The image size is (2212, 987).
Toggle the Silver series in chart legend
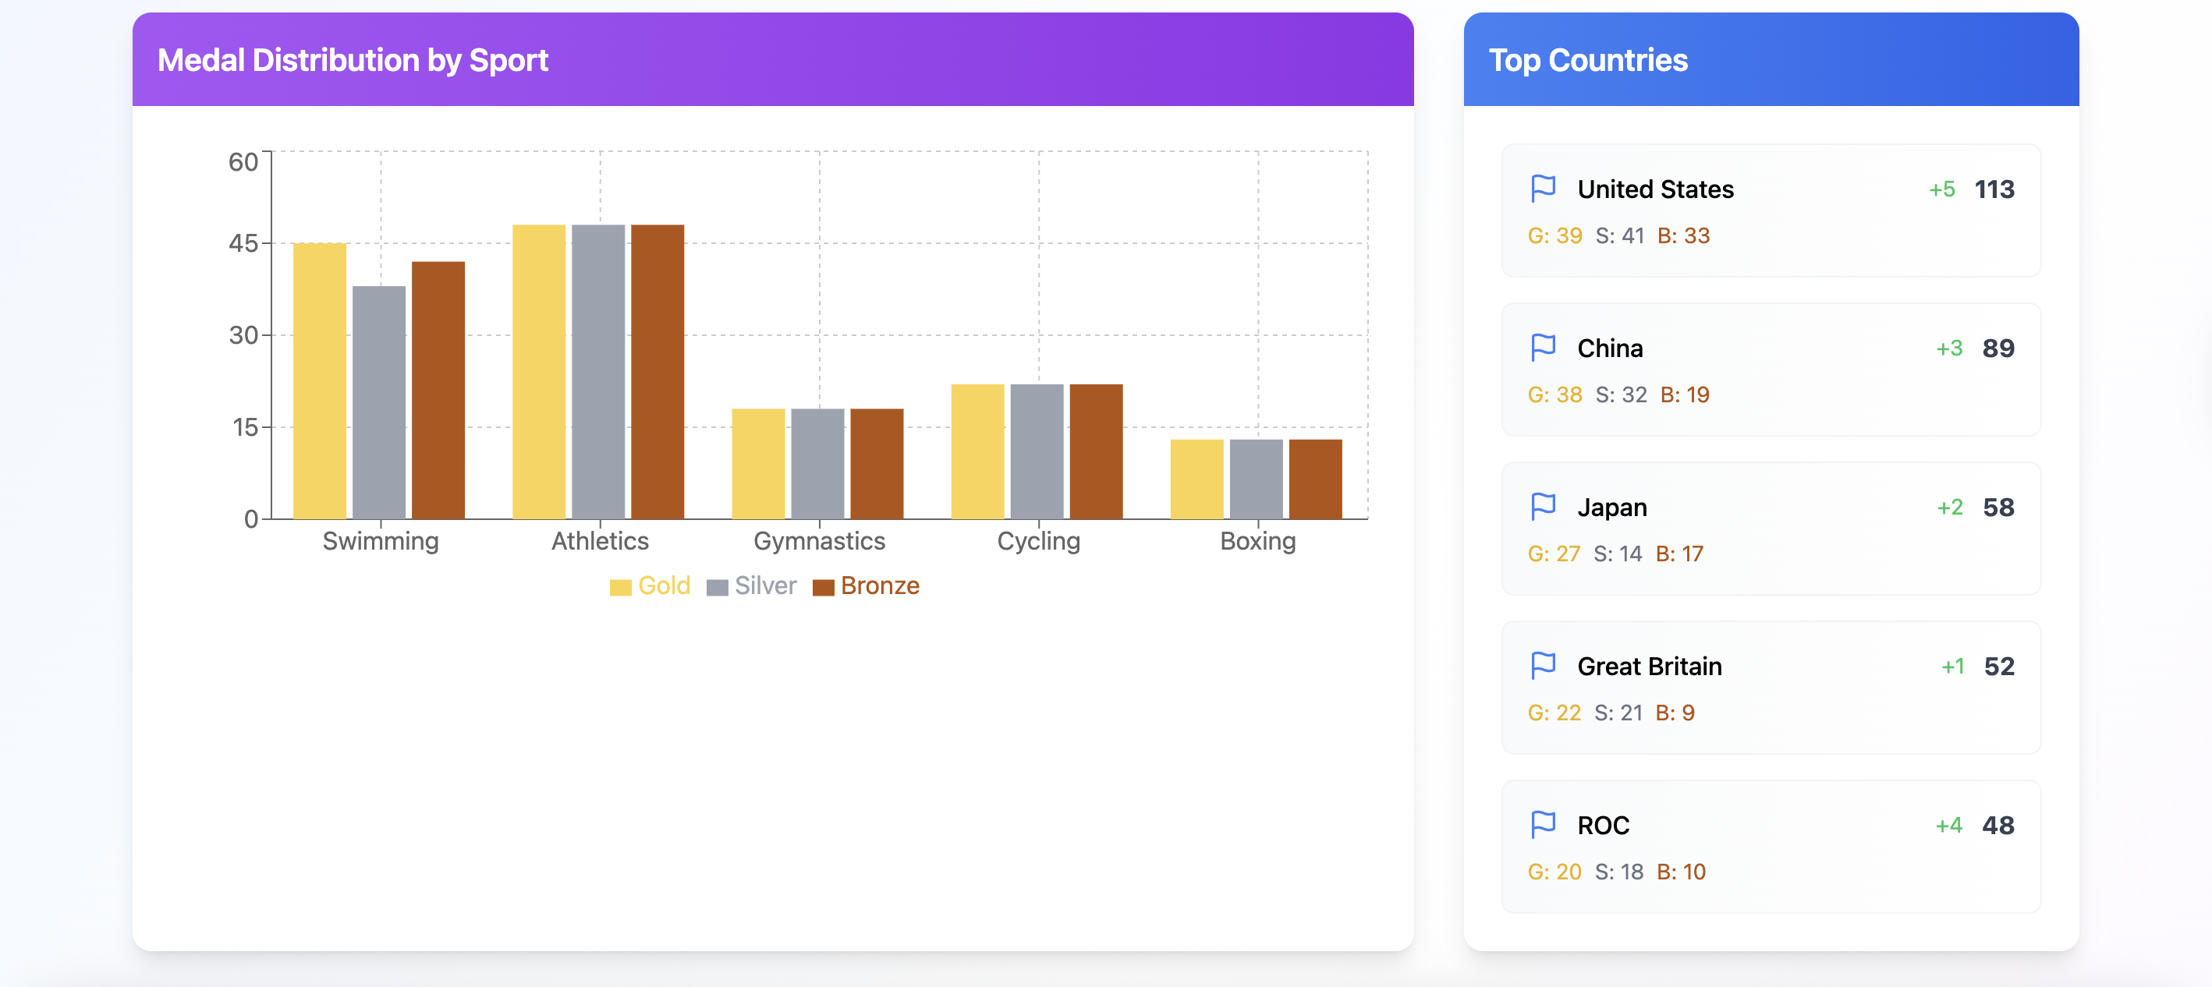pos(764,585)
